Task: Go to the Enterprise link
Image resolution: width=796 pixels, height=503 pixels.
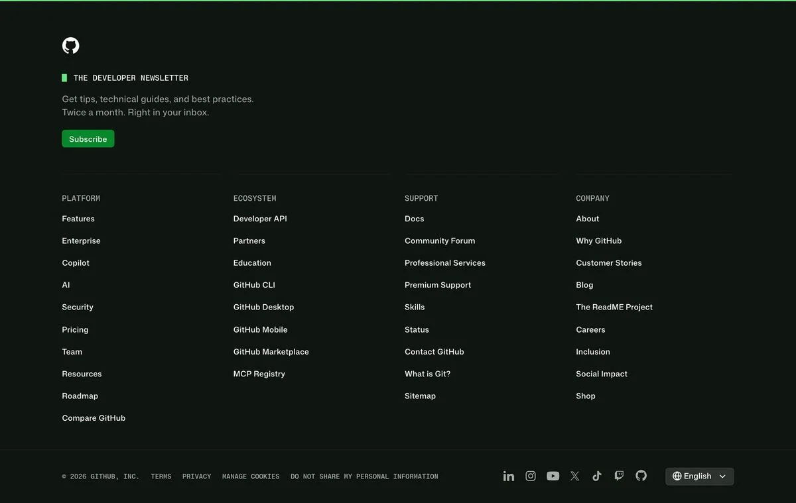Action: [x=82, y=241]
